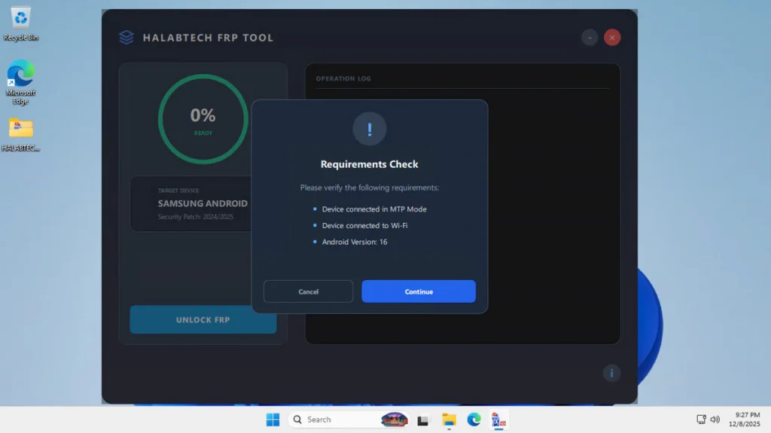Click the 0% progress ring indicator
Image resolution: width=771 pixels, height=433 pixels.
click(203, 118)
